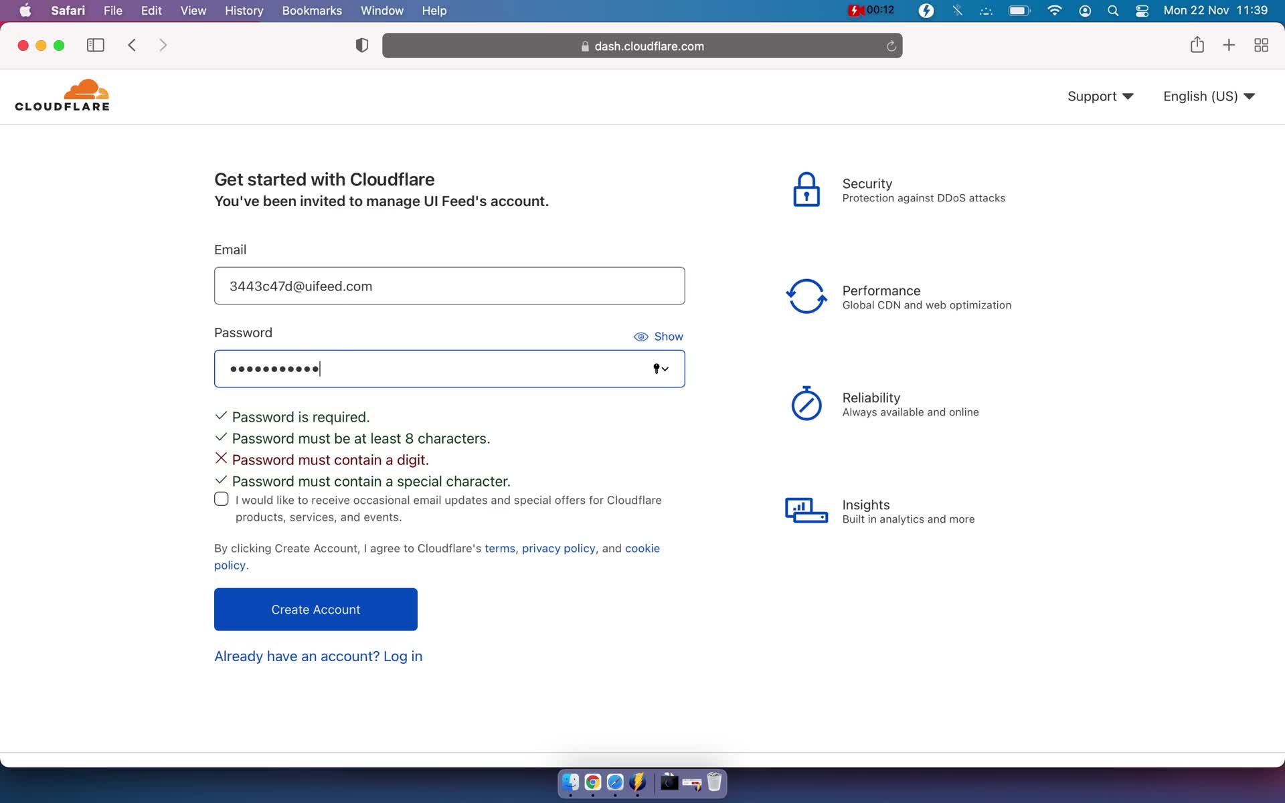Image resolution: width=1285 pixels, height=803 pixels.
Task: Open a new tab with the plus icon
Action: point(1229,46)
